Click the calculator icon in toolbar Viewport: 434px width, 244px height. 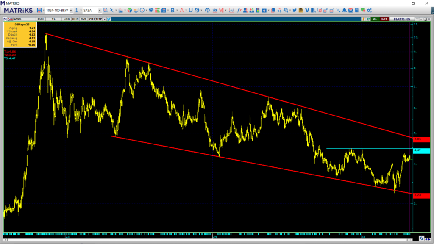click(x=357, y=10)
